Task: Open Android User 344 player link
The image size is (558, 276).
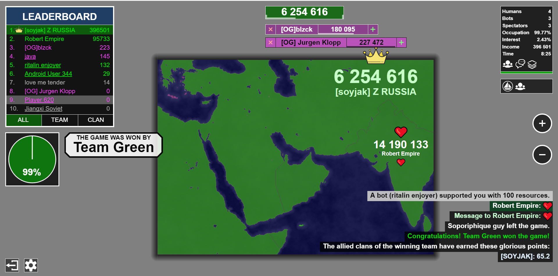Action: [48, 74]
